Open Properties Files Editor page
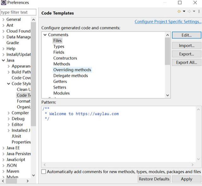Viewport: 202px width, 186px height. [21, 142]
